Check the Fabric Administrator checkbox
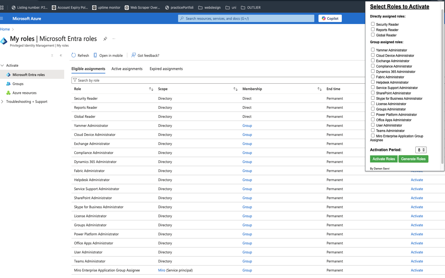Screen dimensions: 445x278 point(373,76)
